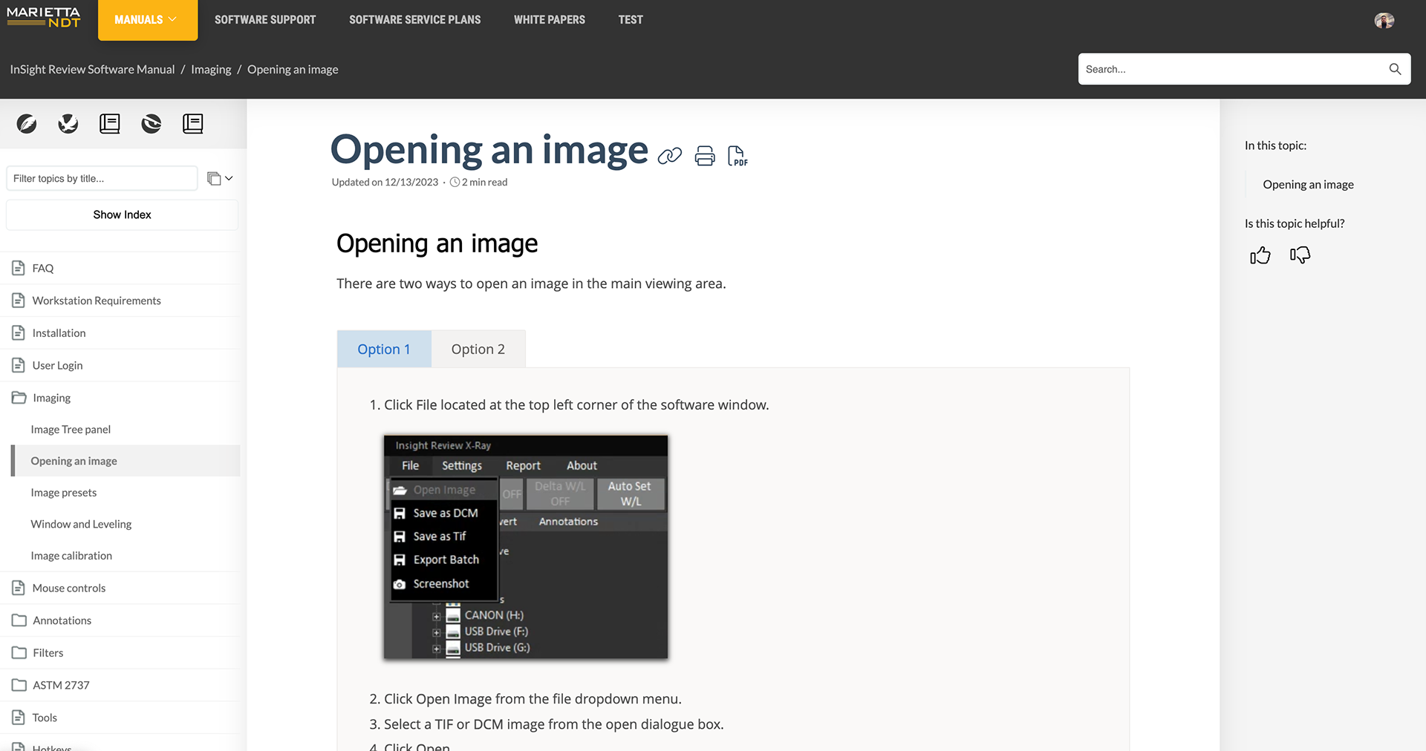Click the breadcrumb text Opening an image
This screenshot has height=751, width=1426.
point(293,69)
